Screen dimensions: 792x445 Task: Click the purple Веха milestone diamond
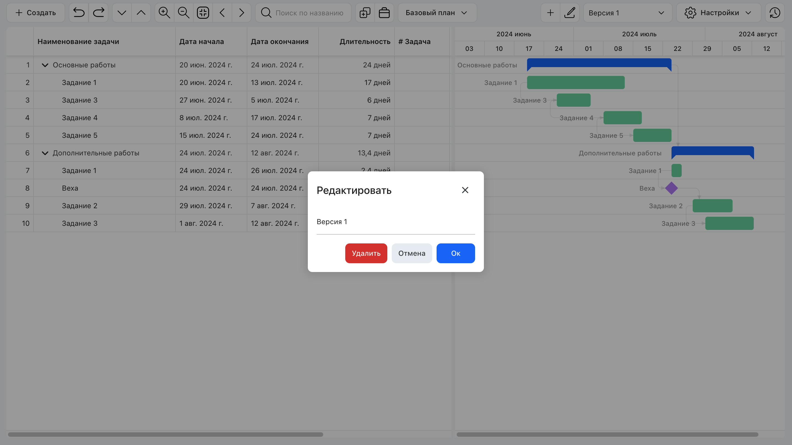click(672, 188)
